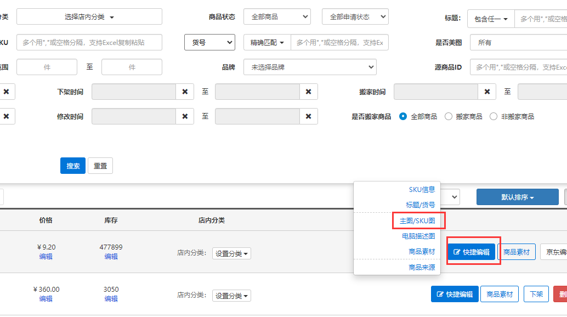Clear the 下架时间 end date with X
The width and height of the screenshot is (567, 317).
308,92
